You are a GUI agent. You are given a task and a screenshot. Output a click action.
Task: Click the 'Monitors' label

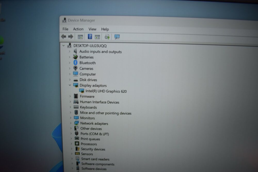(87, 118)
